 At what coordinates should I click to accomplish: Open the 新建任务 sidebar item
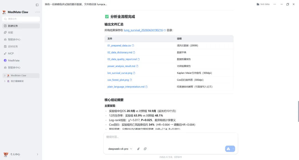coord(21,26)
